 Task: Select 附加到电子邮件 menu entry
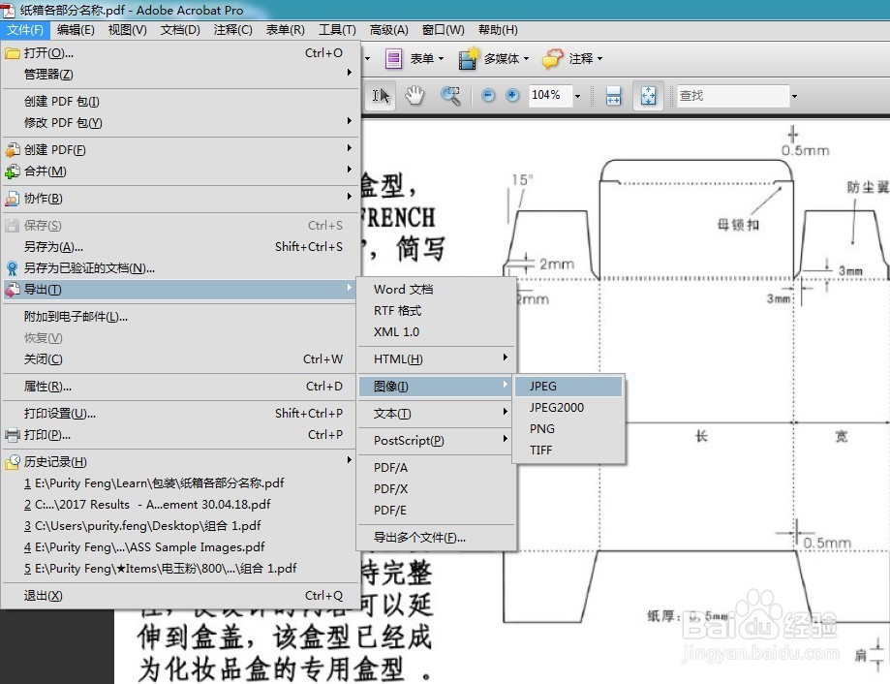point(182,317)
